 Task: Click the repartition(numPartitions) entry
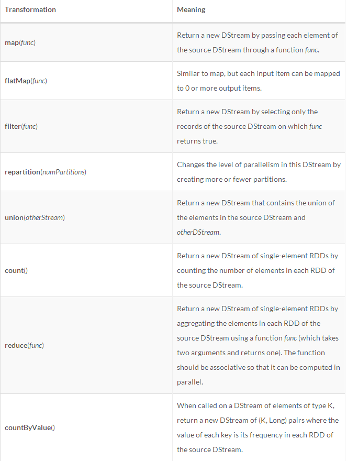click(x=46, y=172)
